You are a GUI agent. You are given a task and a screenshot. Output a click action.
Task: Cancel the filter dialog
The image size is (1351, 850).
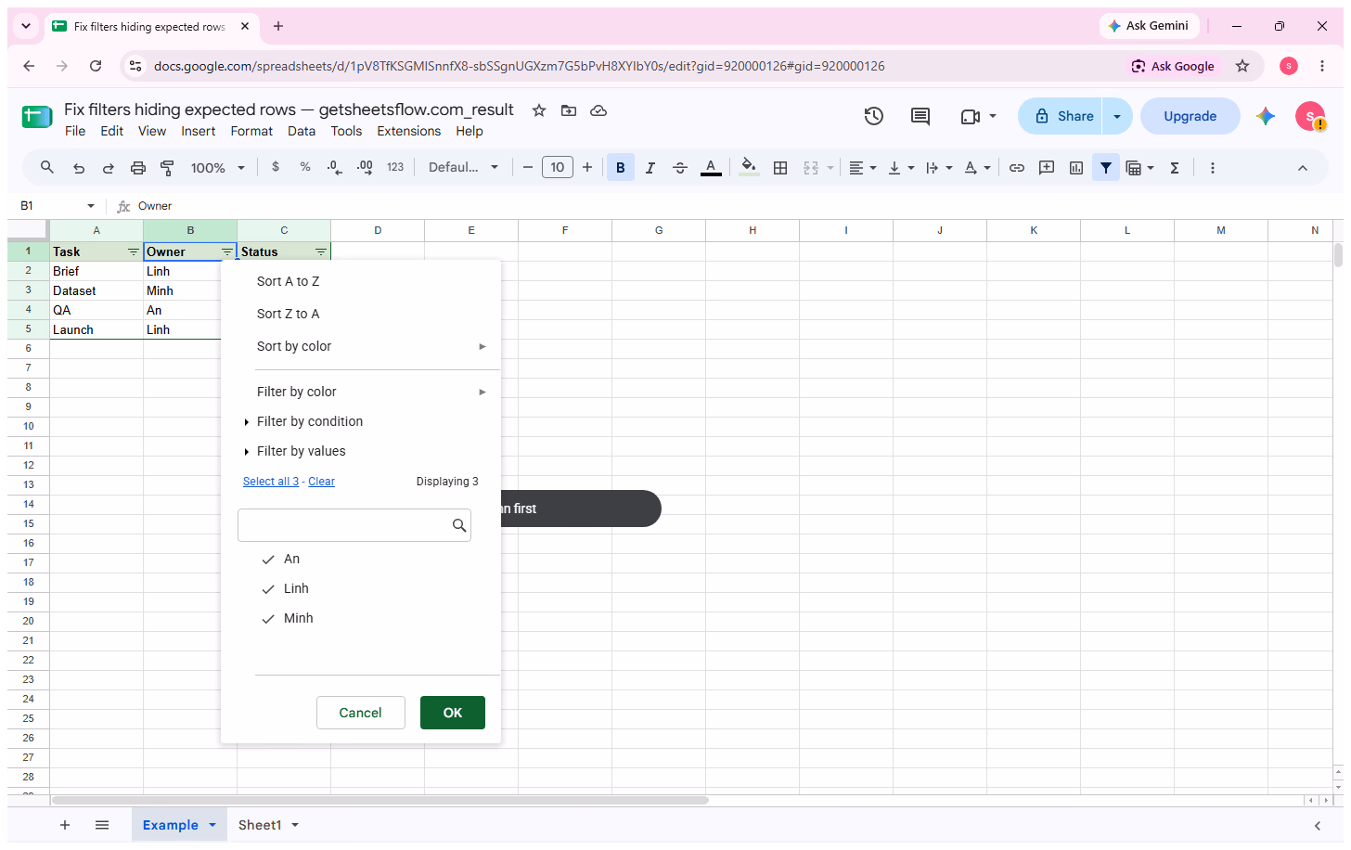[361, 713]
